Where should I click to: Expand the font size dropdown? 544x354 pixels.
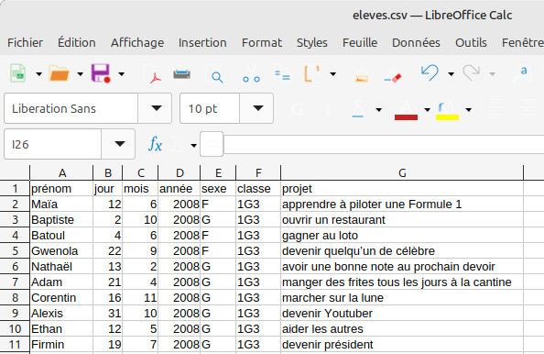click(x=257, y=108)
